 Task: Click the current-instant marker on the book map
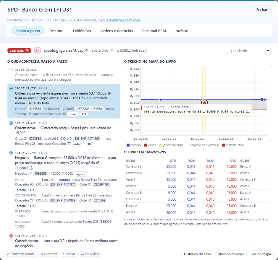[205, 103]
